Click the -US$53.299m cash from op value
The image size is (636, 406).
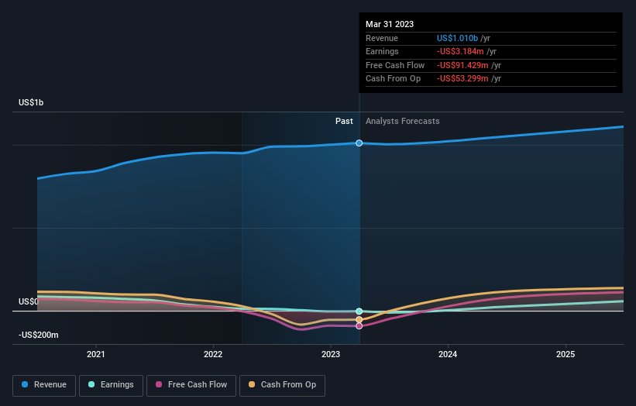click(462, 79)
